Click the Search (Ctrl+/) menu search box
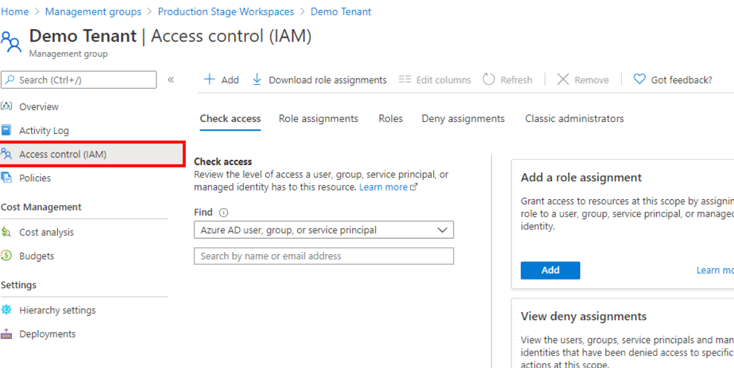Screen dimensions: 734x368 [79, 80]
